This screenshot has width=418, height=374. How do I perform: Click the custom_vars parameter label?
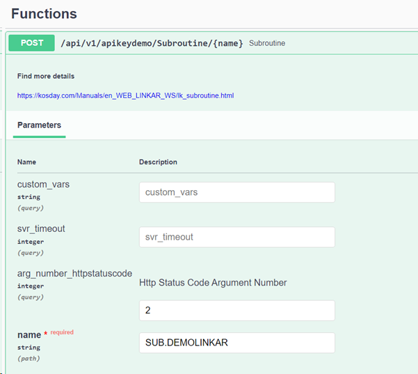coord(43,185)
